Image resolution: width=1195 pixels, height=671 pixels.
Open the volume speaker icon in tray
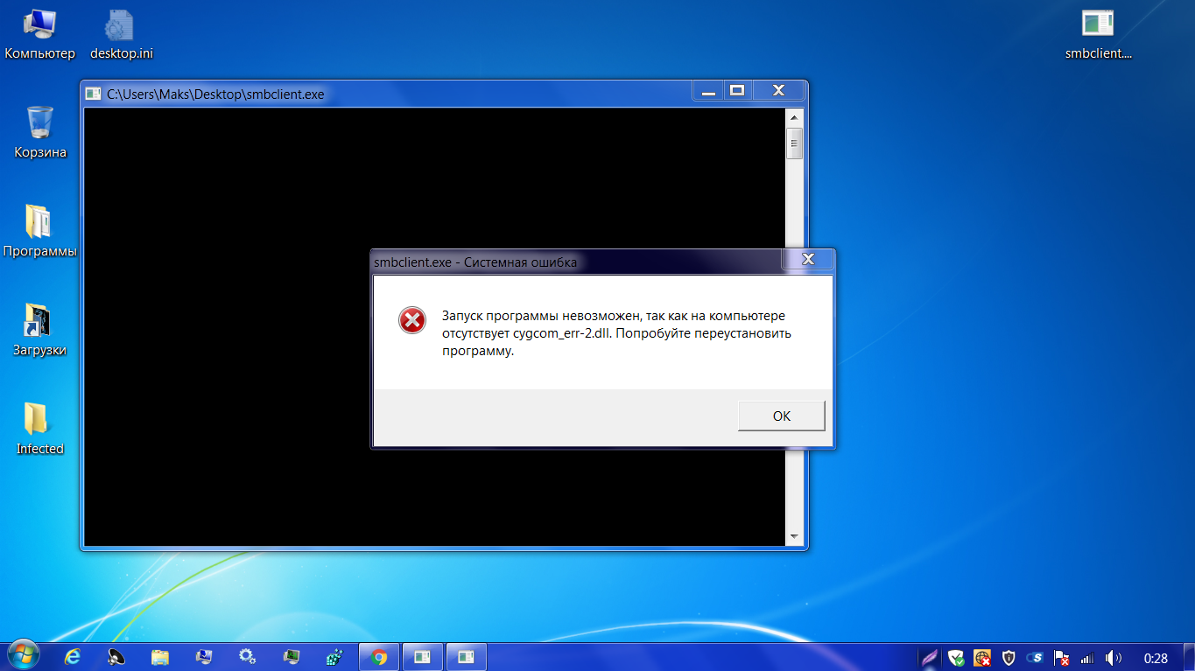coord(1114,658)
